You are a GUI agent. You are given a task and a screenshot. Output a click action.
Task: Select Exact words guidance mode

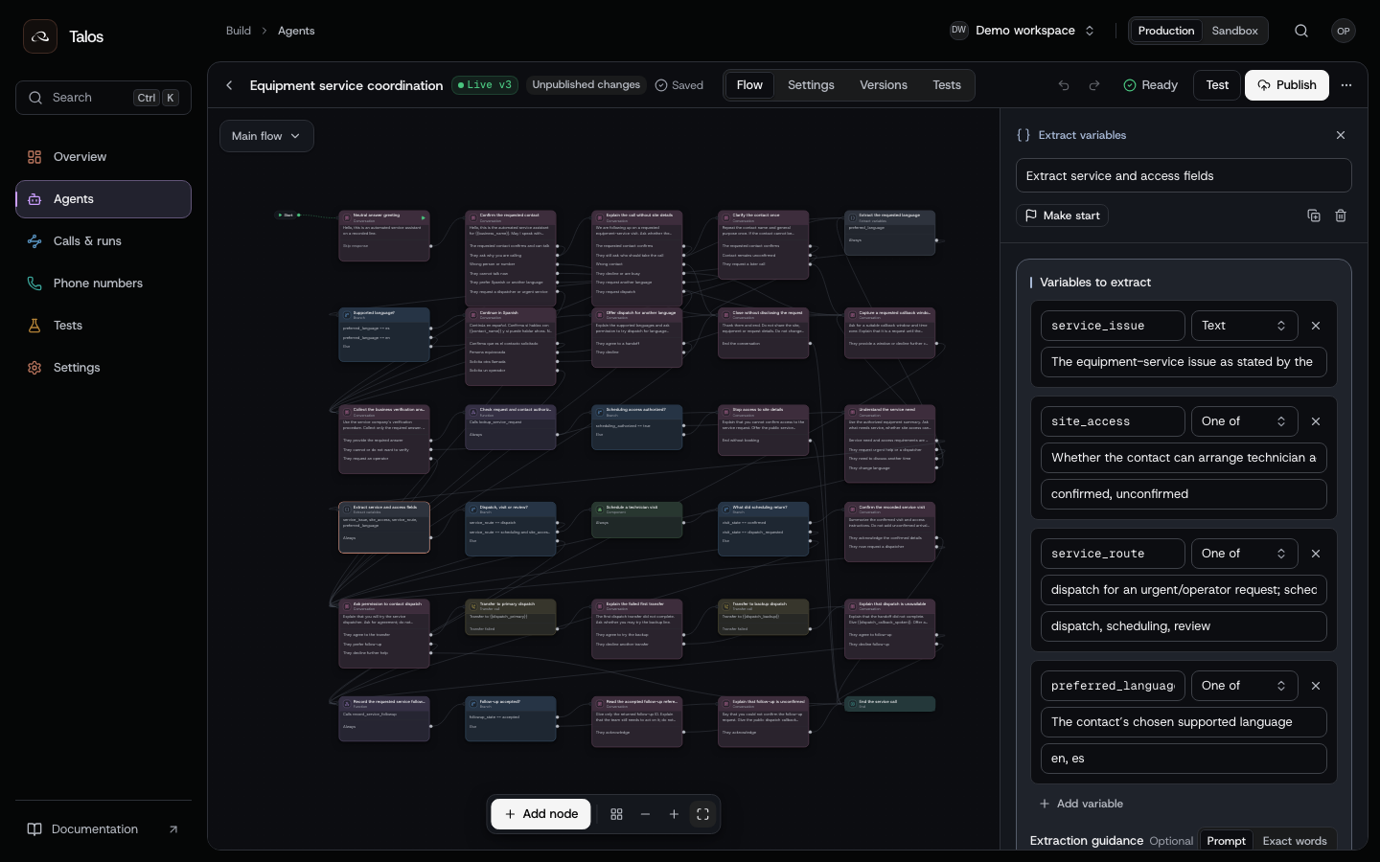[1295, 841]
